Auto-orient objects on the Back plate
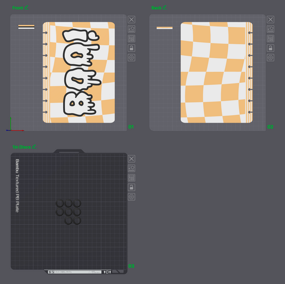285x284 pixels. (271, 29)
